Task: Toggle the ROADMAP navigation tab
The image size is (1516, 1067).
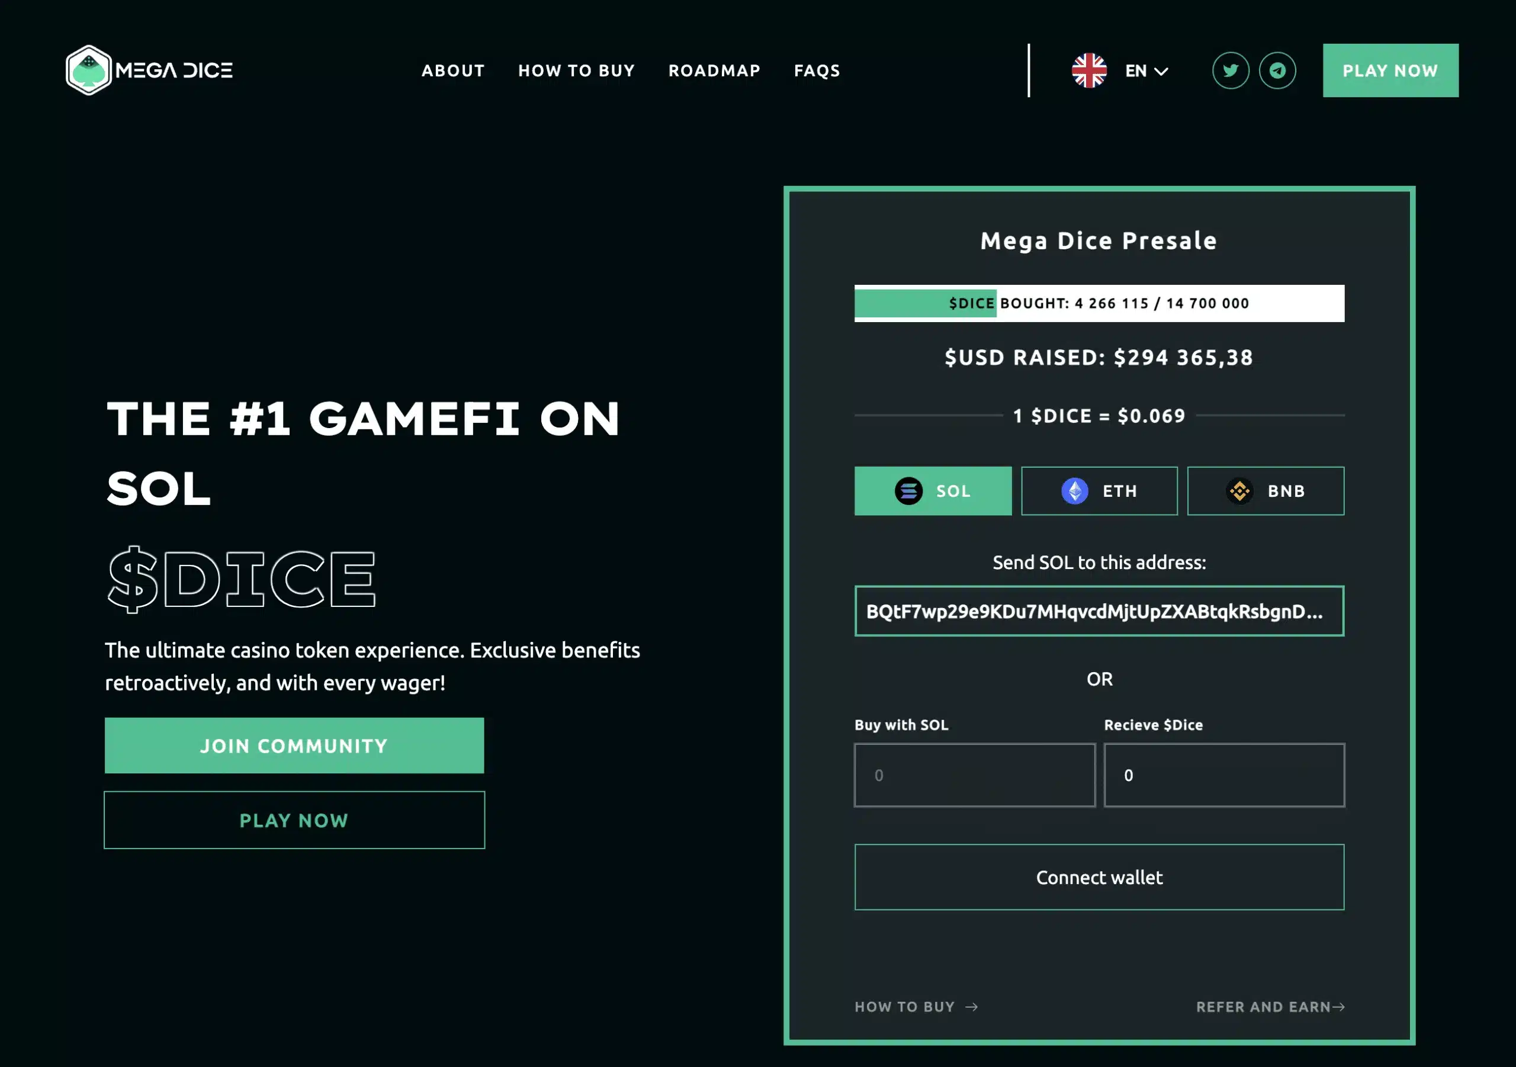Action: click(x=714, y=70)
